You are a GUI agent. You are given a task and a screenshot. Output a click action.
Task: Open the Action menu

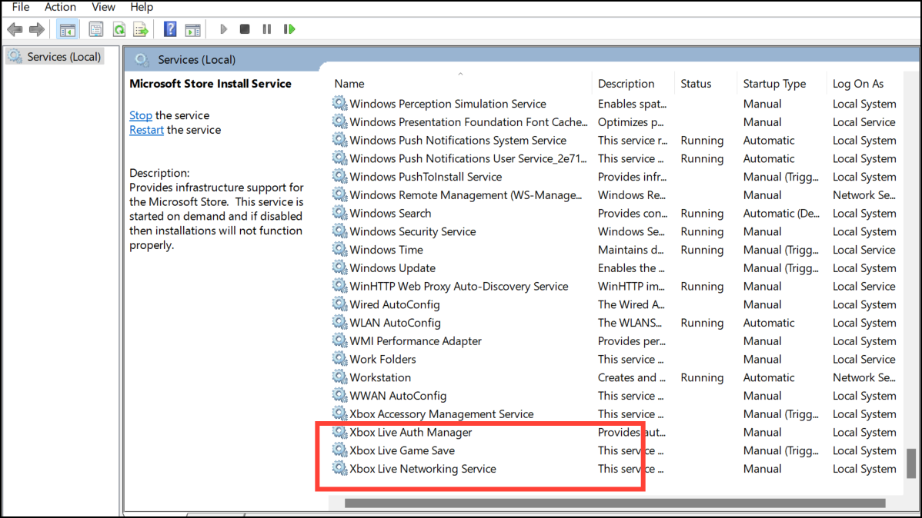(x=60, y=7)
